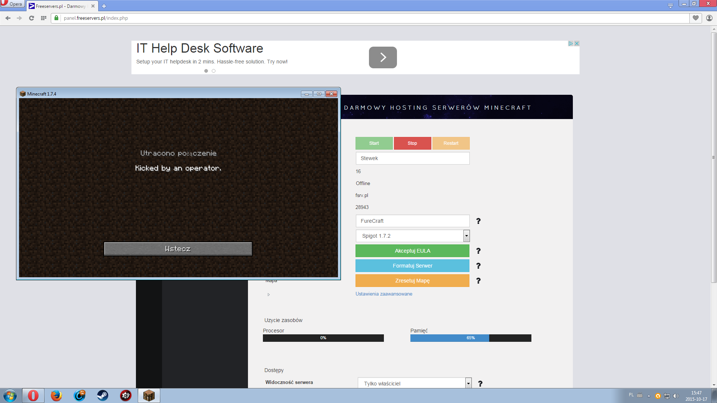The height and width of the screenshot is (403, 717).
Task: Expand the small triangle under Mapa
Action: click(269, 294)
